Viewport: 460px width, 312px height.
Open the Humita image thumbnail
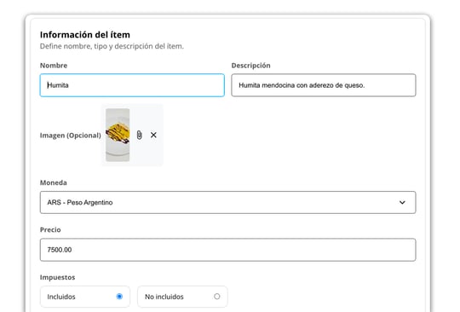pos(118,135)
